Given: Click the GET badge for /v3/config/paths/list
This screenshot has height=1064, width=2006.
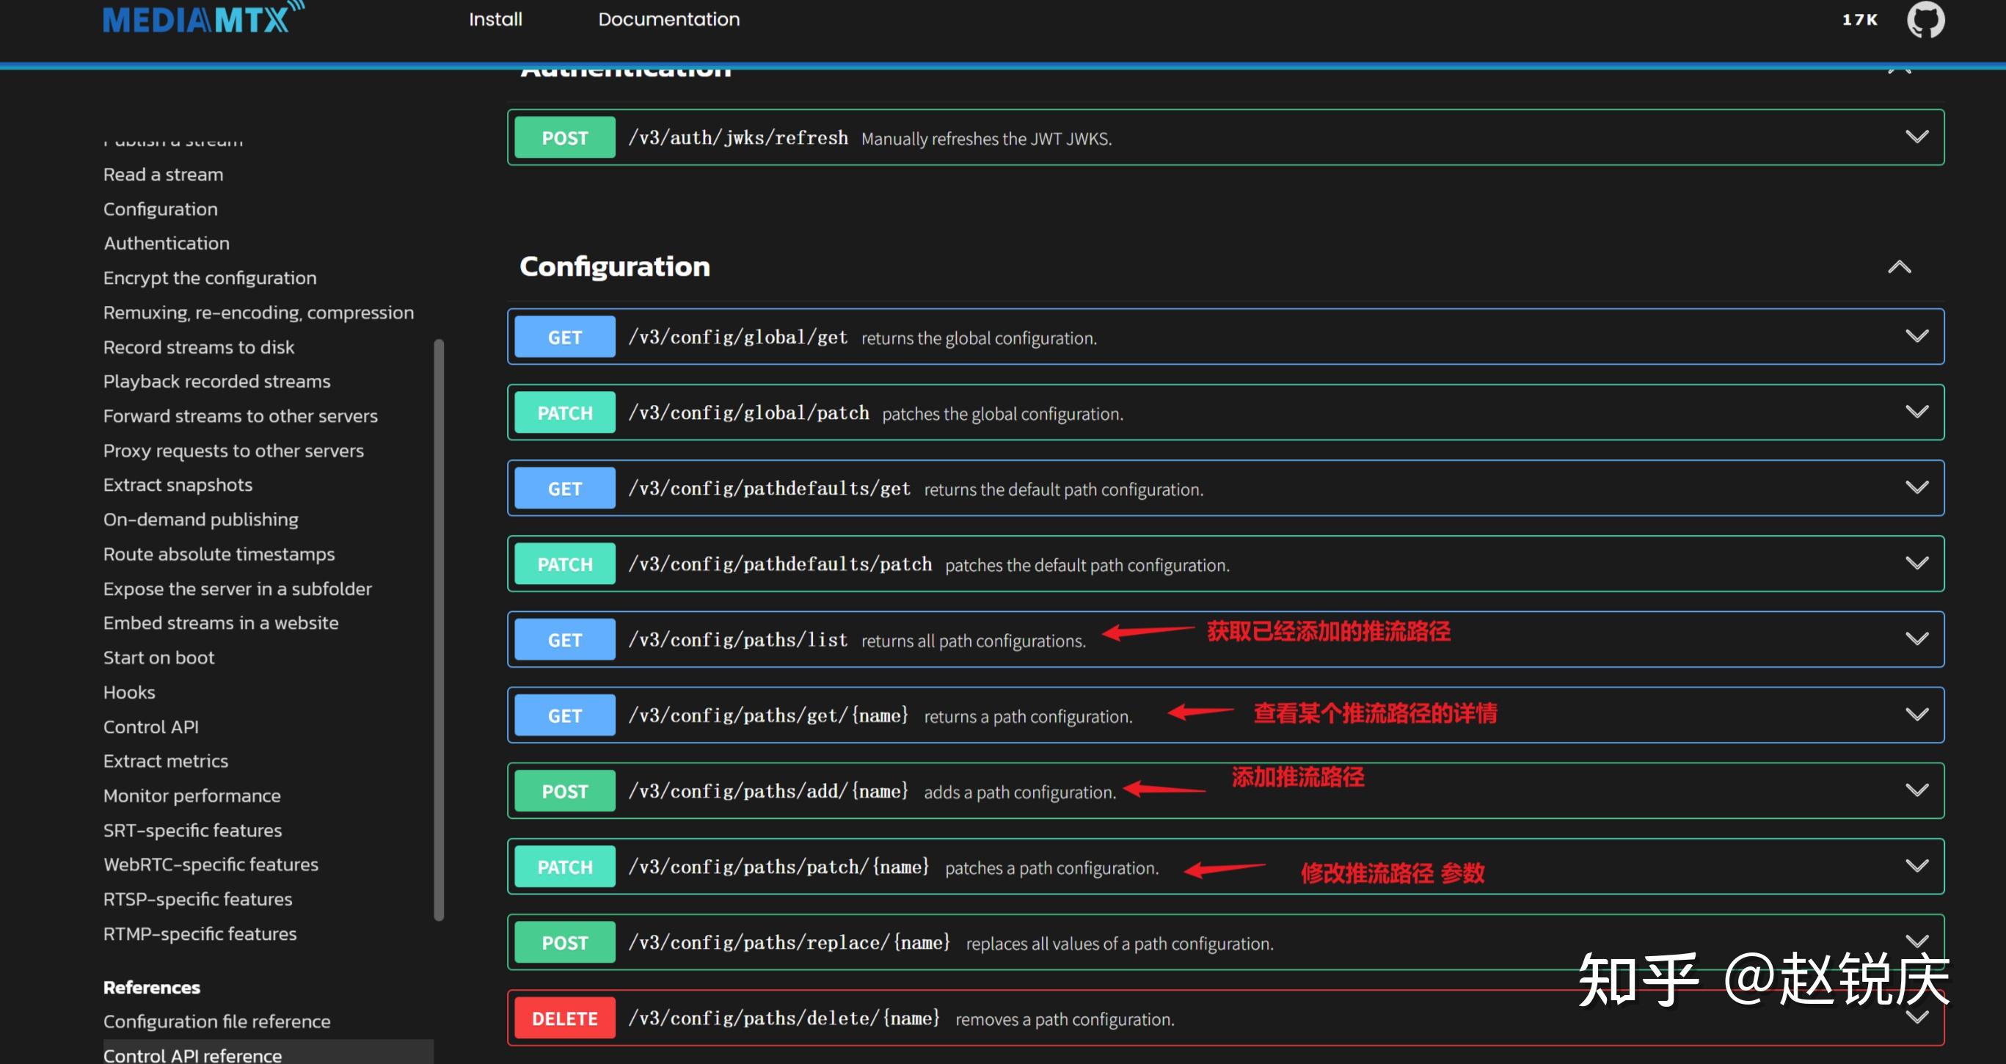Looking at the screenshot, I should tap(564, 639).
